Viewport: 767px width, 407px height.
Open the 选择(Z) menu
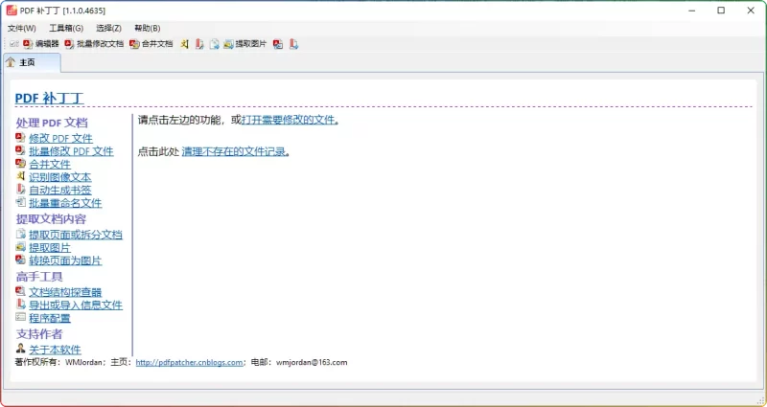click(x=109, y=28)
